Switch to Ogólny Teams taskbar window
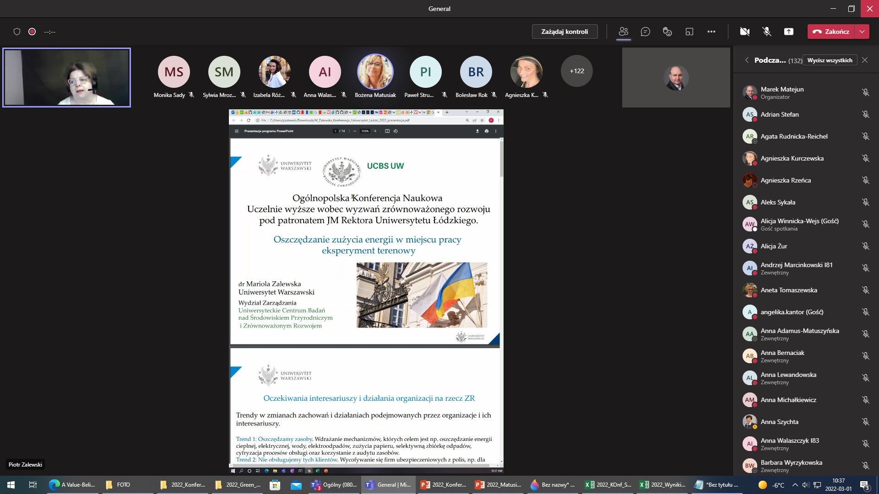The image size is (879, 494). tap(334, 485)
